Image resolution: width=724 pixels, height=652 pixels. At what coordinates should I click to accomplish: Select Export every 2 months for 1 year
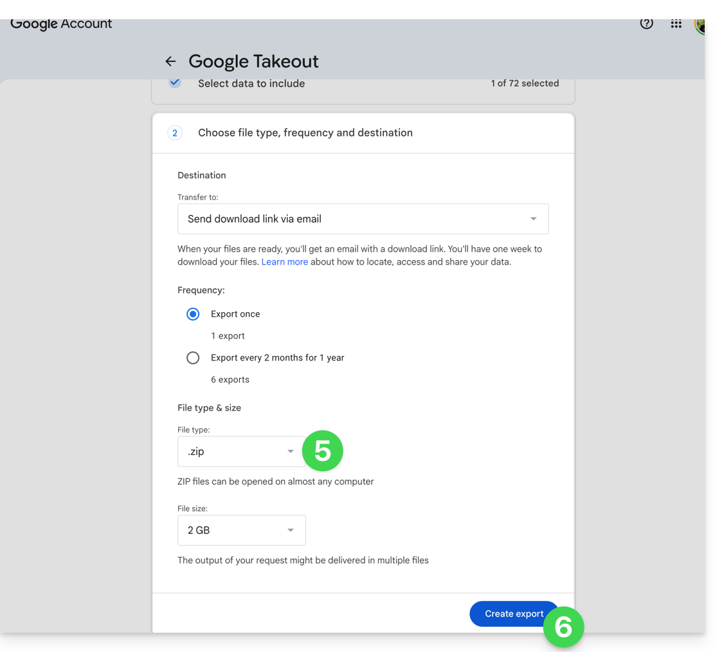(193, 358)
